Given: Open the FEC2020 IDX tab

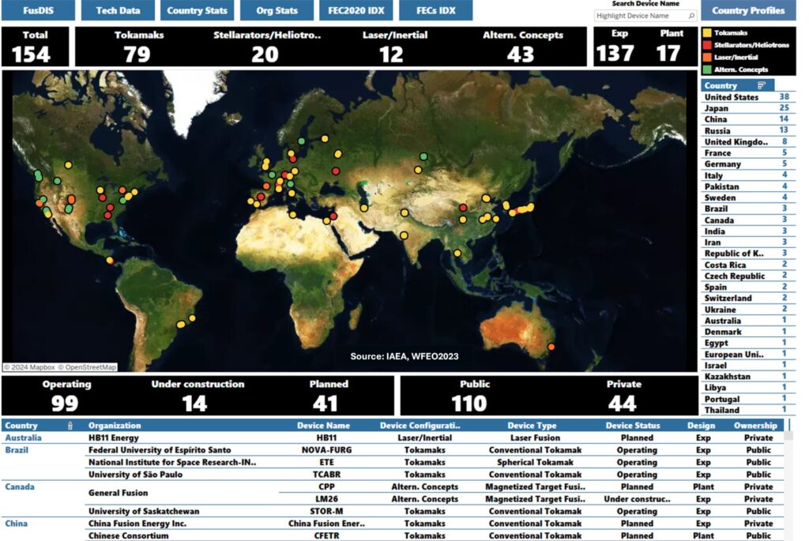Looking at the screenshot, I should [x=356, y=11].
